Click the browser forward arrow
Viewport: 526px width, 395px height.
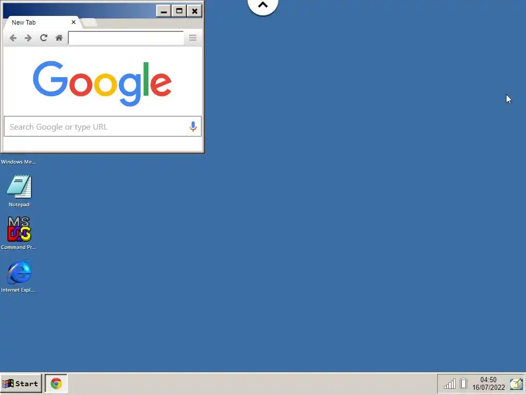[28, 38]
